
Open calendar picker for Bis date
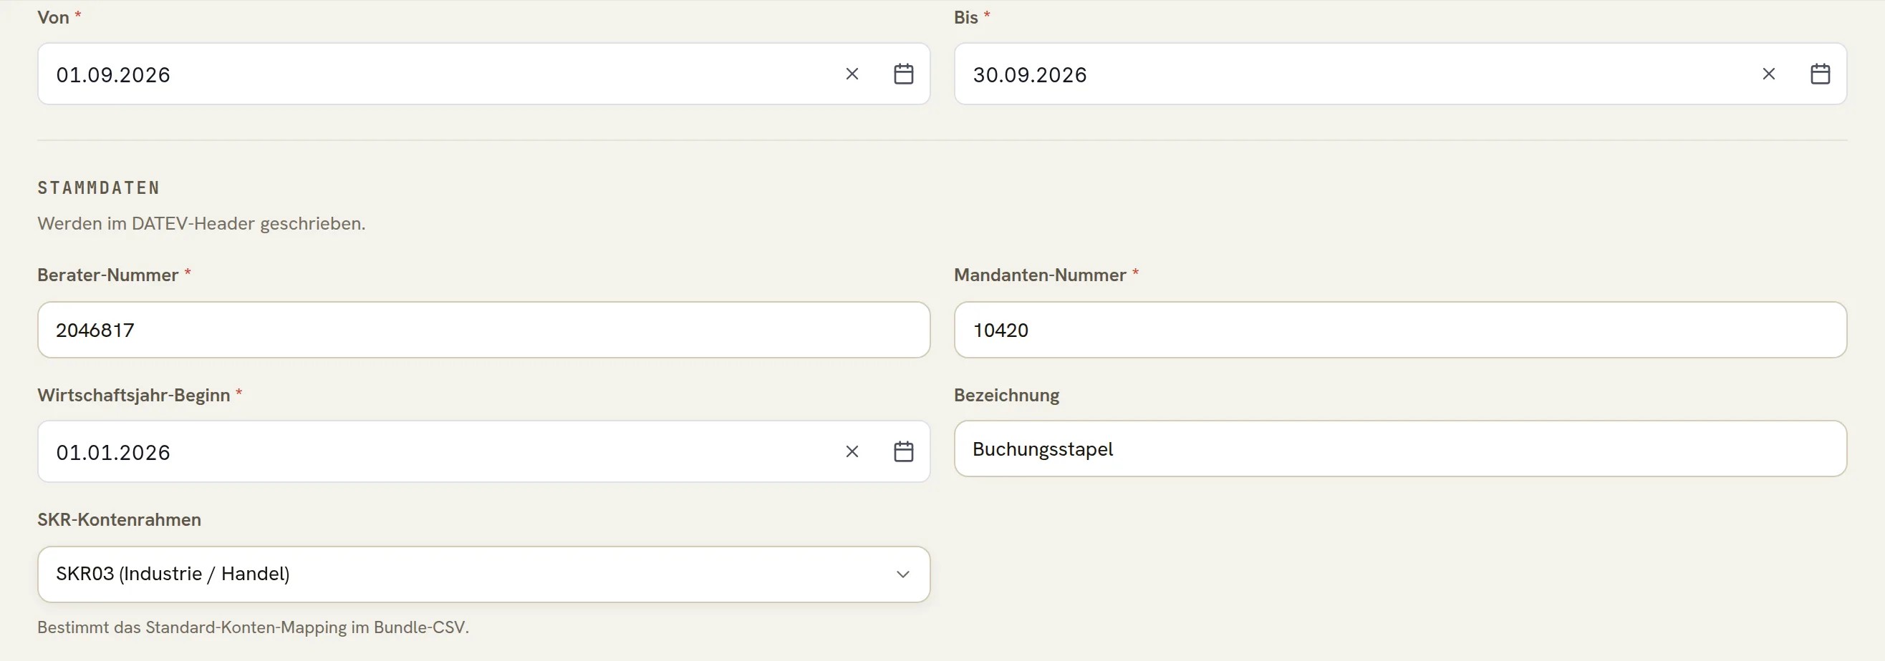(x=1821, y=74)
